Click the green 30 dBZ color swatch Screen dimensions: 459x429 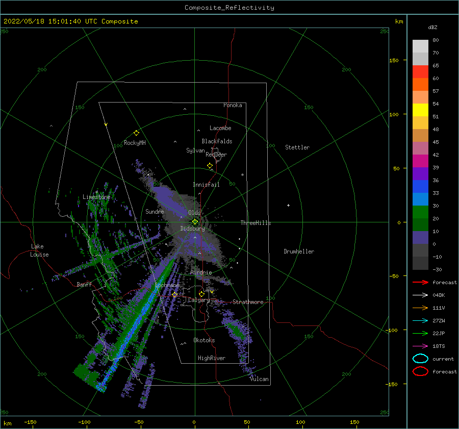point(420,212)
